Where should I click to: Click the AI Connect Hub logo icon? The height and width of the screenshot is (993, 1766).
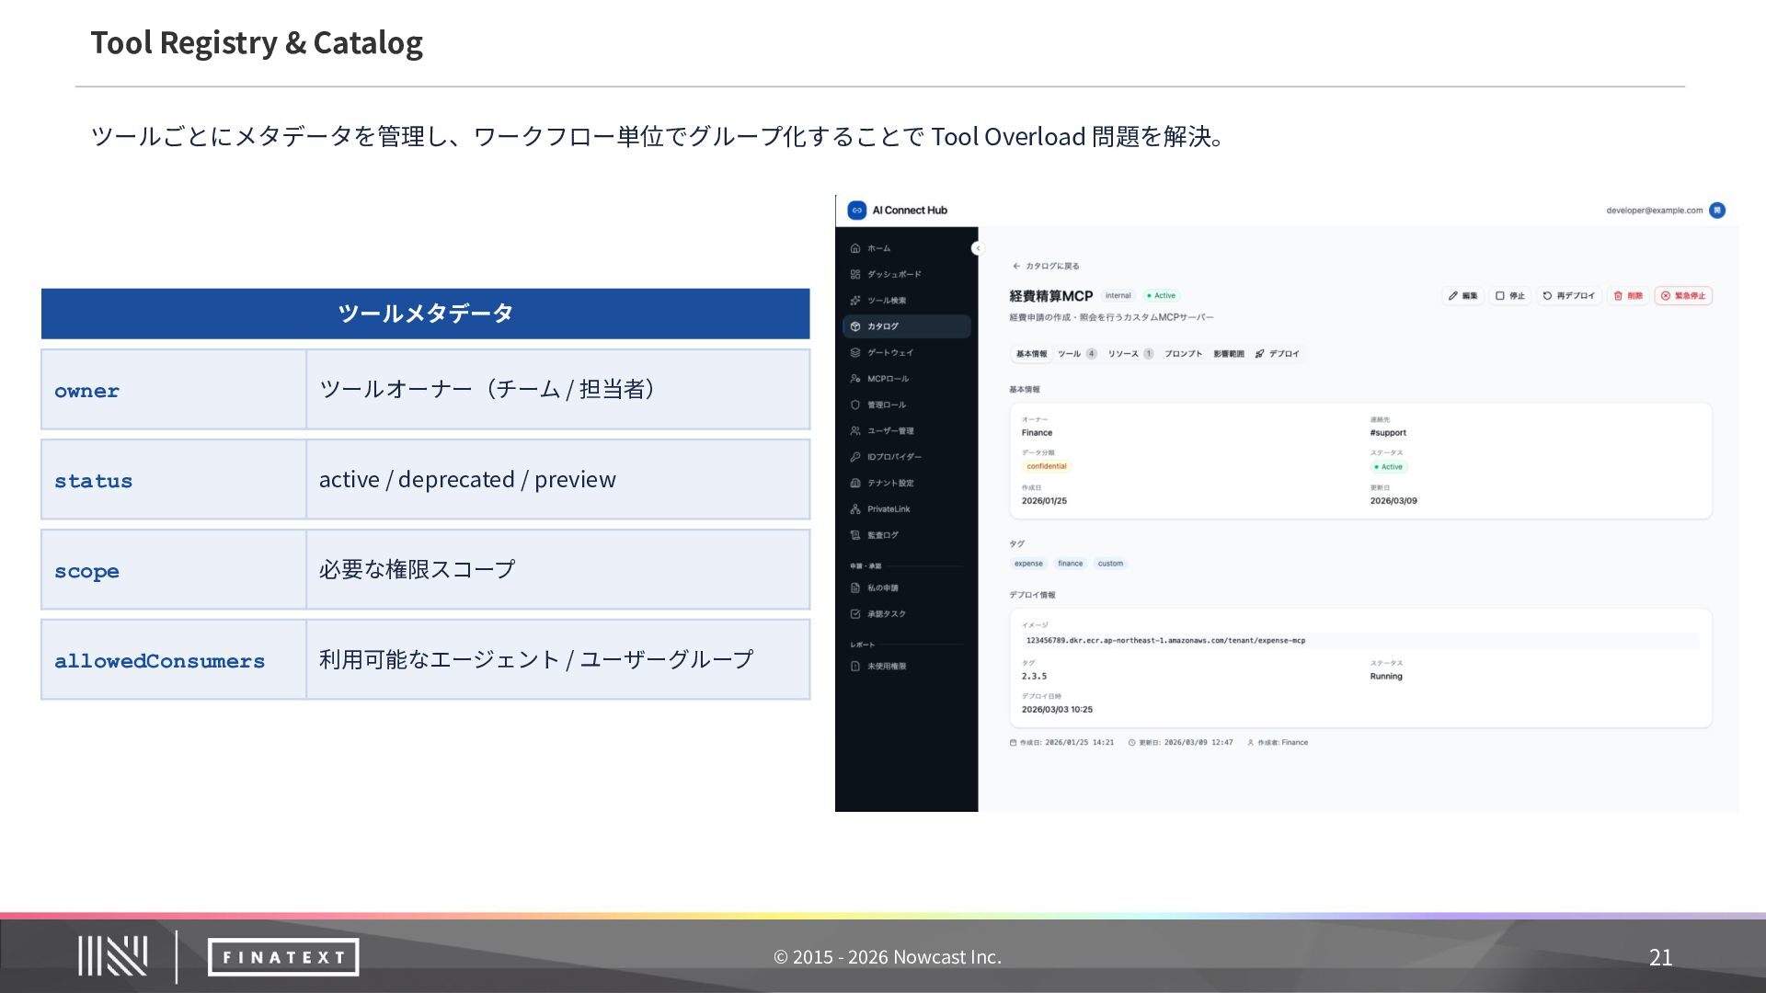click(x=856, y=211)
